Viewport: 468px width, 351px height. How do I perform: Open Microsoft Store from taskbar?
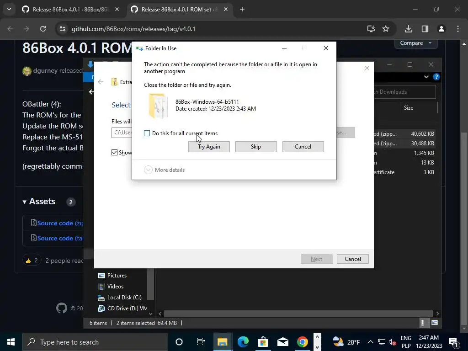pyautogui.click(x=263, y=342)
